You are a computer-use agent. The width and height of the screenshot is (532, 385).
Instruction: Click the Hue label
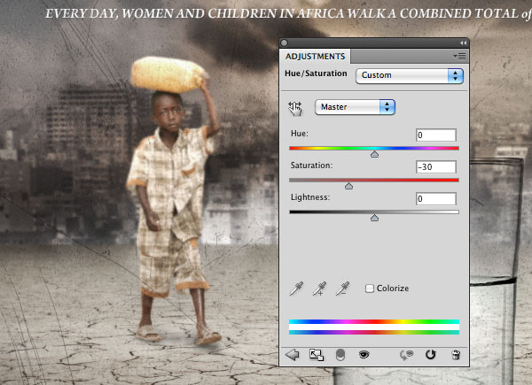tap(300, 134)
